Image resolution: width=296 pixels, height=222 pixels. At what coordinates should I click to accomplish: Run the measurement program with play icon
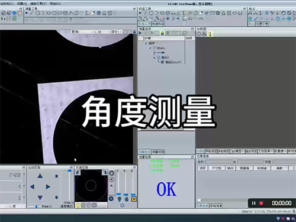point(140,33)
